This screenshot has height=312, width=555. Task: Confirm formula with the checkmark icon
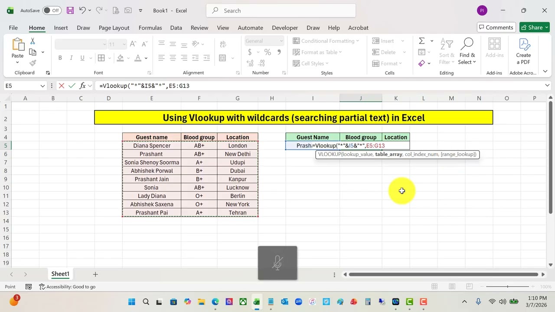pos(72,86)
